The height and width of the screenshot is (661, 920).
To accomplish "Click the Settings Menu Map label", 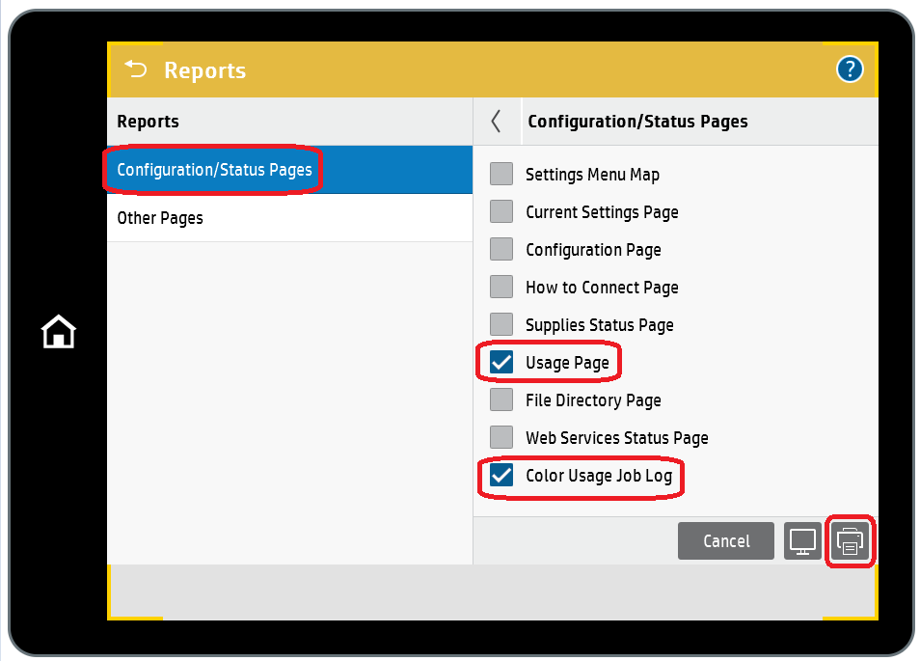I will [593, 175].
